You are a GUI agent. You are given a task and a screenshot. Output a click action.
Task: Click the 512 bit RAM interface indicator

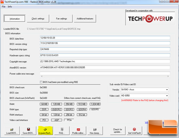(82, 115)
